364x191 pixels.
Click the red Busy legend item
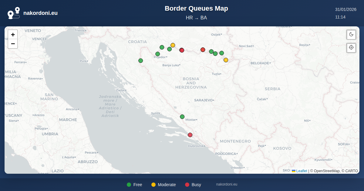click(193, 185)
